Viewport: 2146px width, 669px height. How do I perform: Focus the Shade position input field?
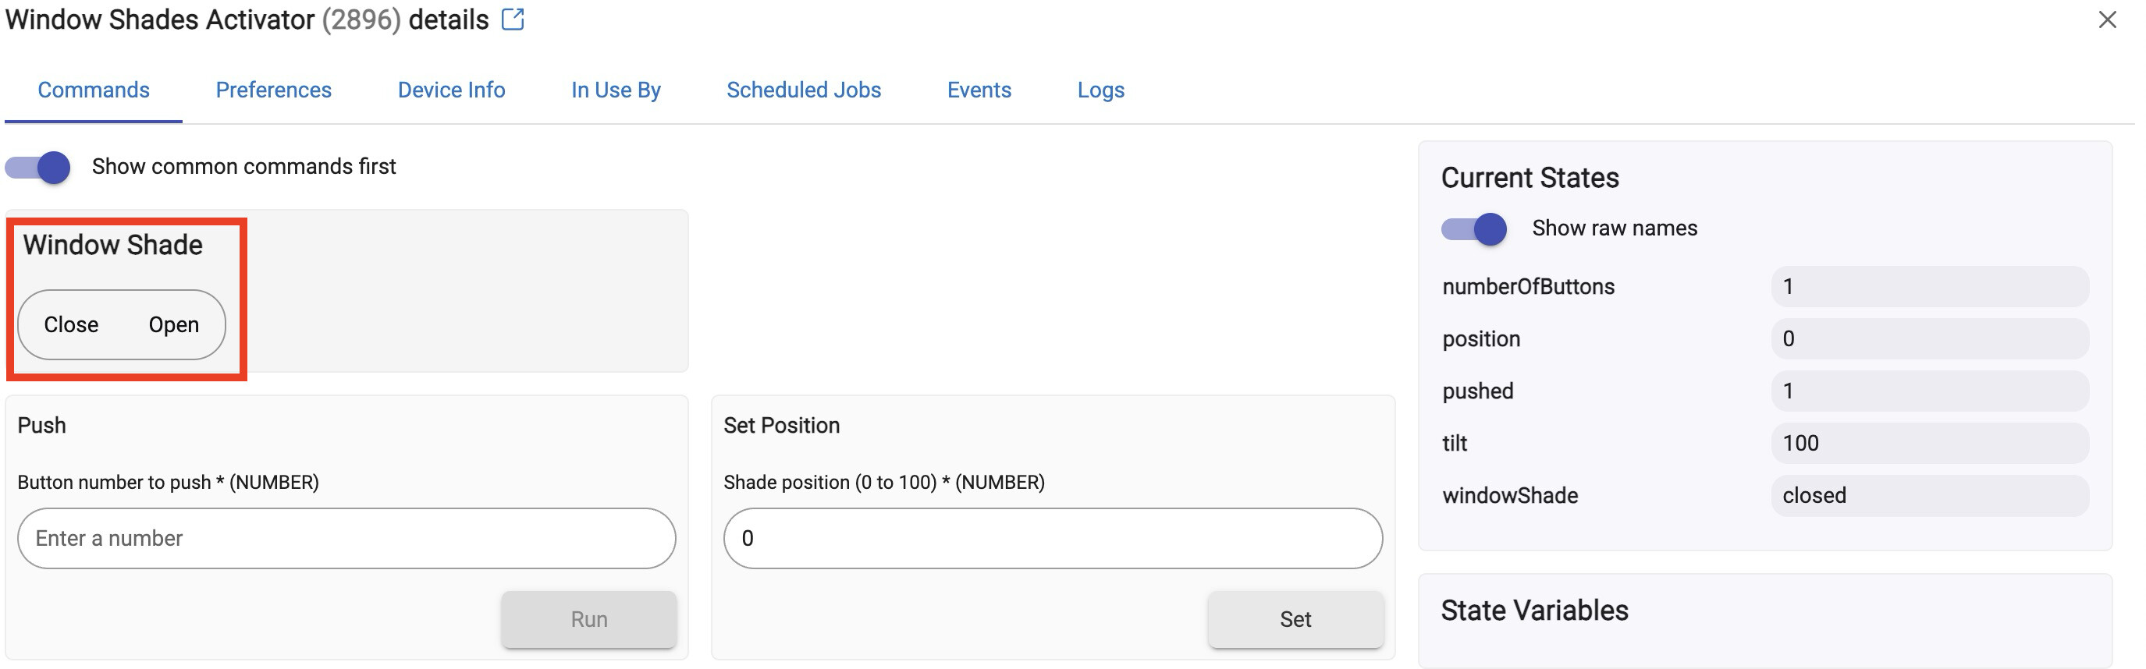[1053, 540]
